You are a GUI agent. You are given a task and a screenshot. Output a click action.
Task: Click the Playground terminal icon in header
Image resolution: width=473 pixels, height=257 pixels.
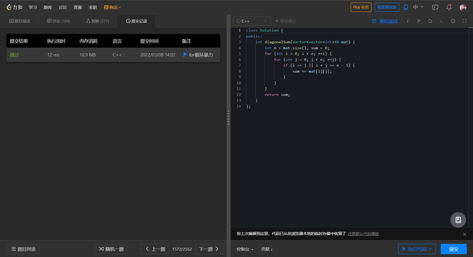(435, 7)
